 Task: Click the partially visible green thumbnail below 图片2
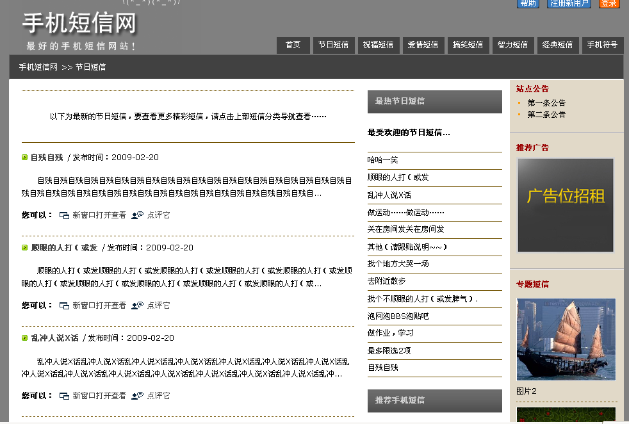pos(566,415)
